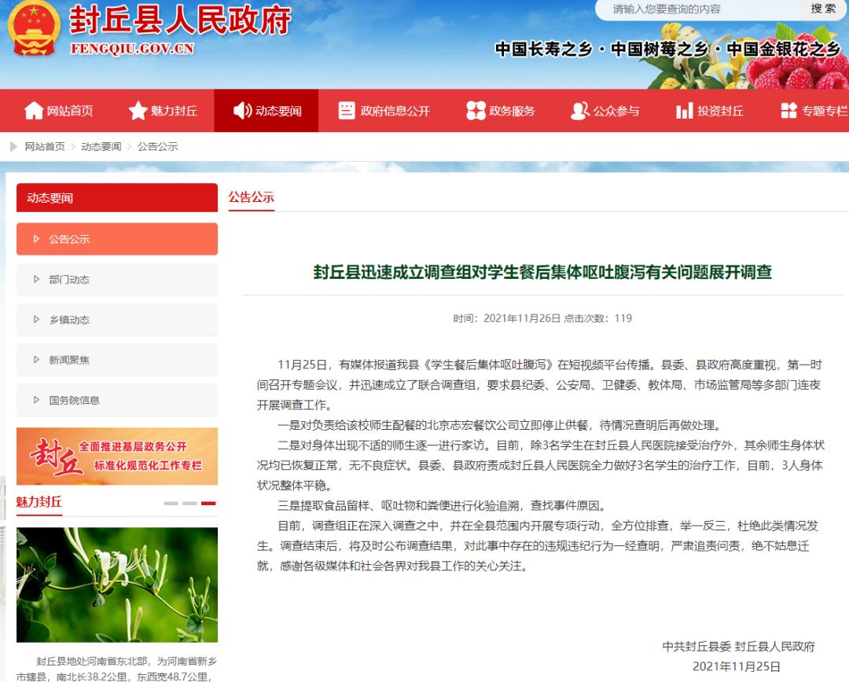
Task: Click 动态要闻 in the breadcrumb
Action: [101, 147]
